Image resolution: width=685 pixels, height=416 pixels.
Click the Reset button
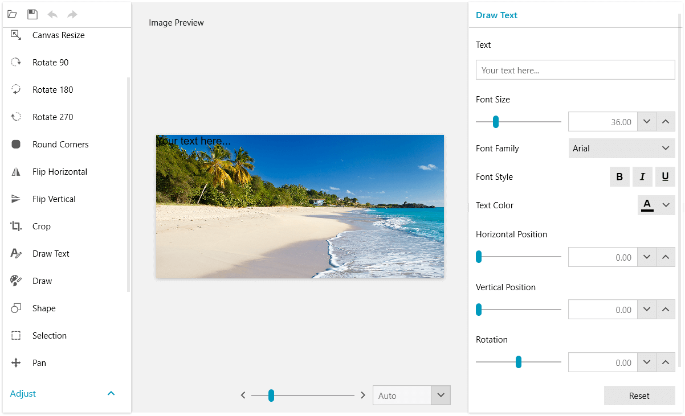click(x=639, y=396)
